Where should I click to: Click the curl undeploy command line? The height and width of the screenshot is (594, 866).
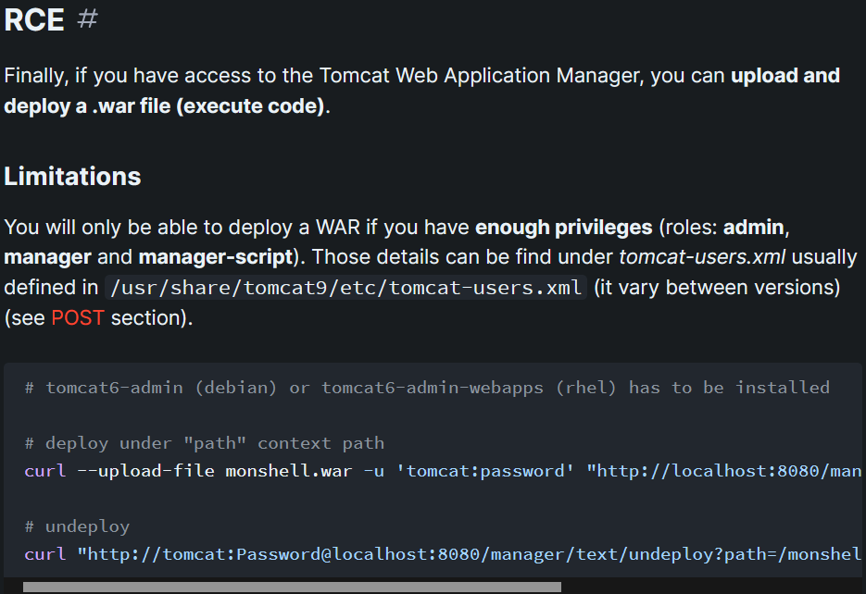[x=443, y=553]
